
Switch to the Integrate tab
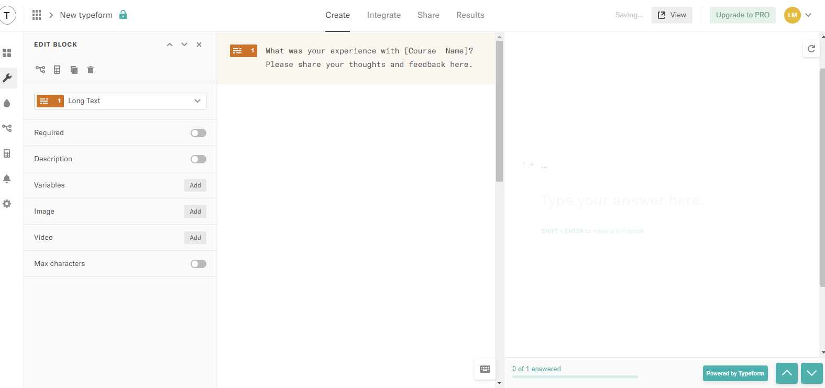point(384,15)
